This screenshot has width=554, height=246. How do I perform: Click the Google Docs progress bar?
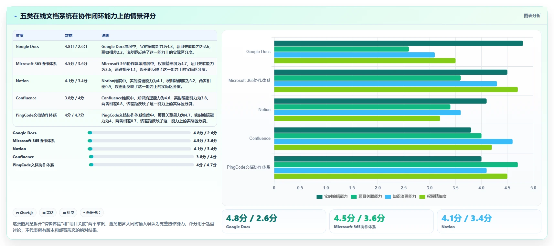tap(139, 133)
